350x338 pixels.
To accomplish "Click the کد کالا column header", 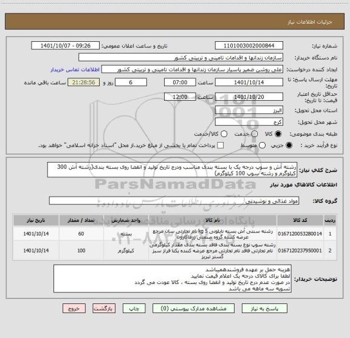I will tap(300, 220).
